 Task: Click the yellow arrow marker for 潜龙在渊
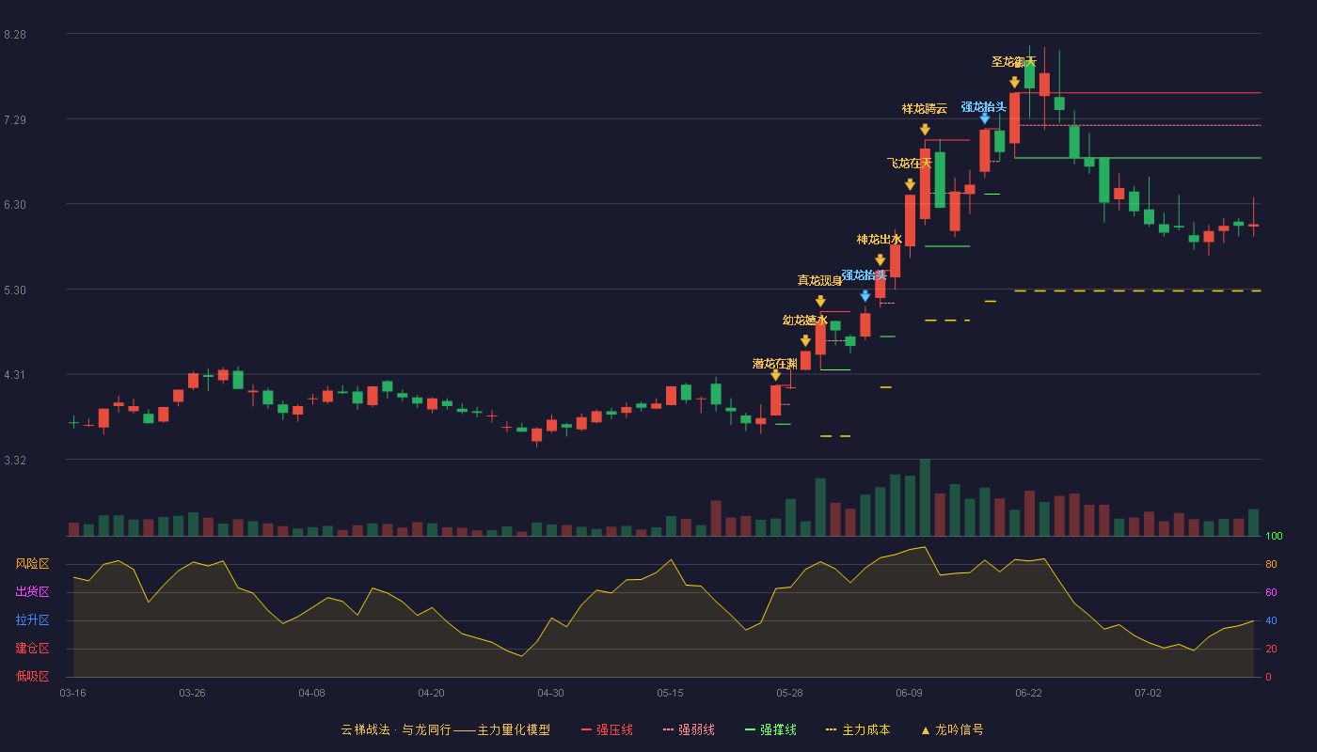coord(775,375)
